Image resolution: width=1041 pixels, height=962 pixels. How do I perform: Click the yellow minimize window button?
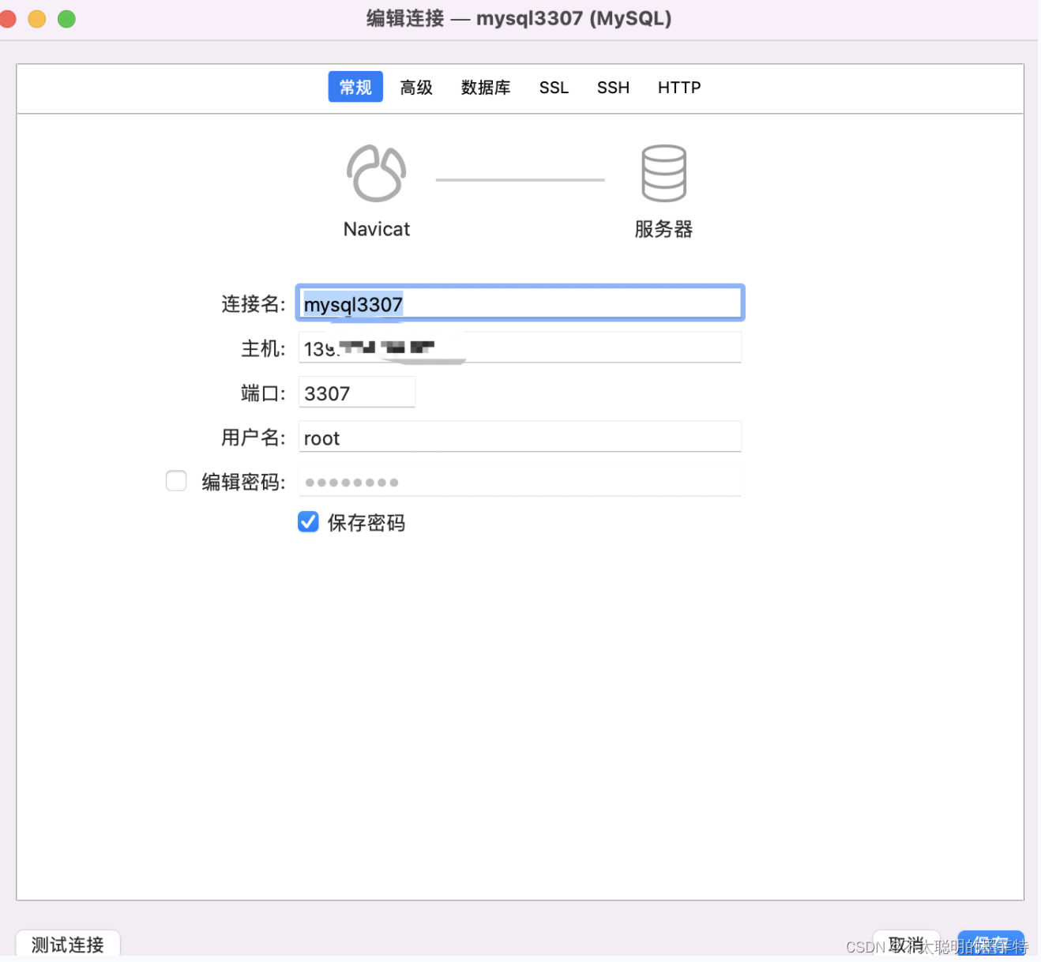[37, 18]
